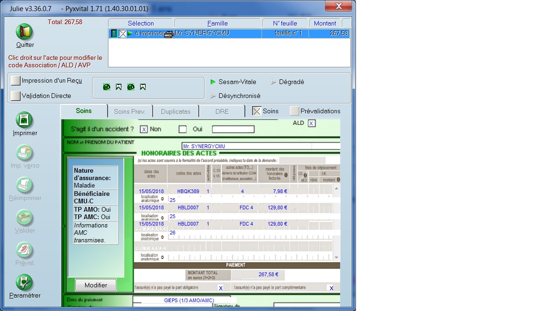Open the Duplicatas tab
Screen dimensions: 536x311
coord(175,111)
